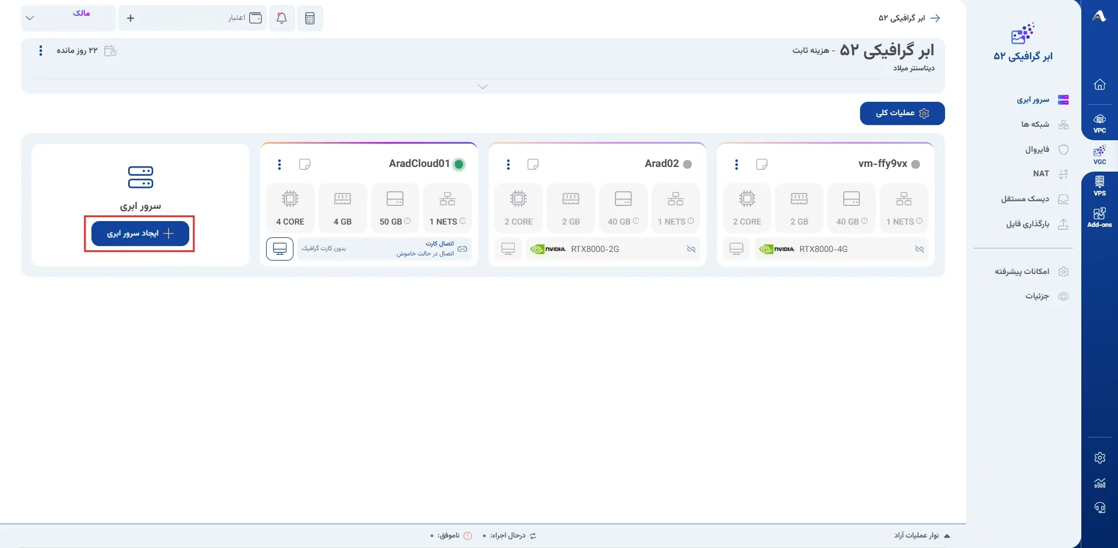The height and width of the screenshot is (548, 1118).
Task: Open vm-ffy9vx console monitor icon
Action: (737, 249)
